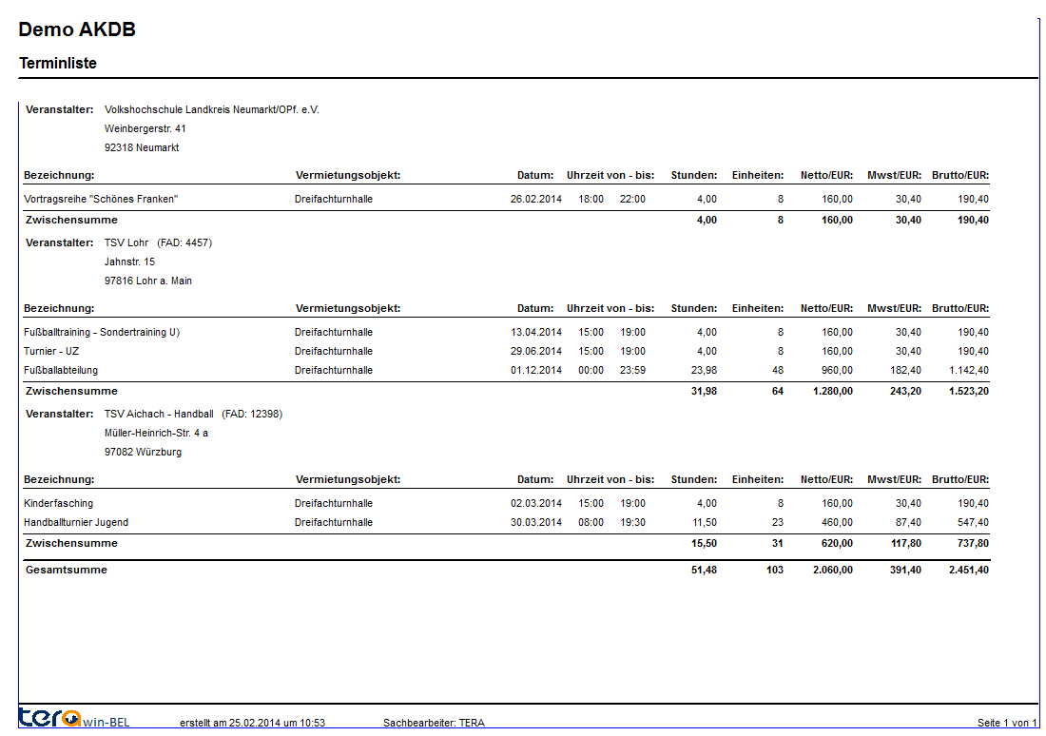Image resolution: width=1046 pixels, height=736 pixels.
Task: Click the date 01.12.2014
Action: tap(536, 370)
